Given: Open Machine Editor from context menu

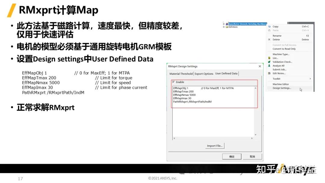Looking at the screenshot, I should point(290,84).
